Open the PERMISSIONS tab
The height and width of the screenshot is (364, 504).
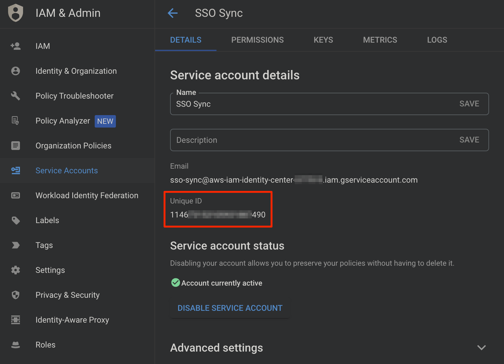[257, 40]
